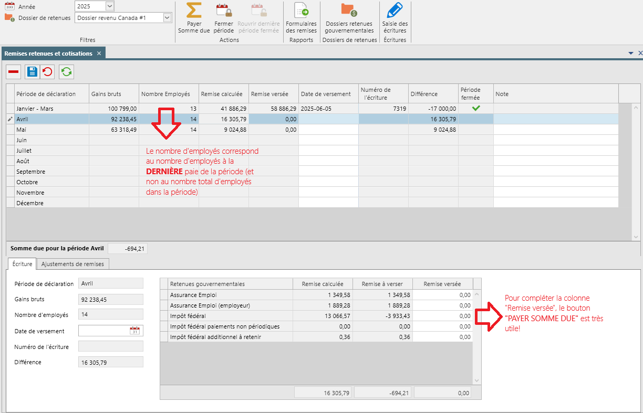
Task: Open Saisie des écritures pencil icon
Action: [x=395, y=10]
